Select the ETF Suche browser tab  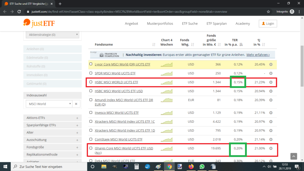[x=29, y=4]
